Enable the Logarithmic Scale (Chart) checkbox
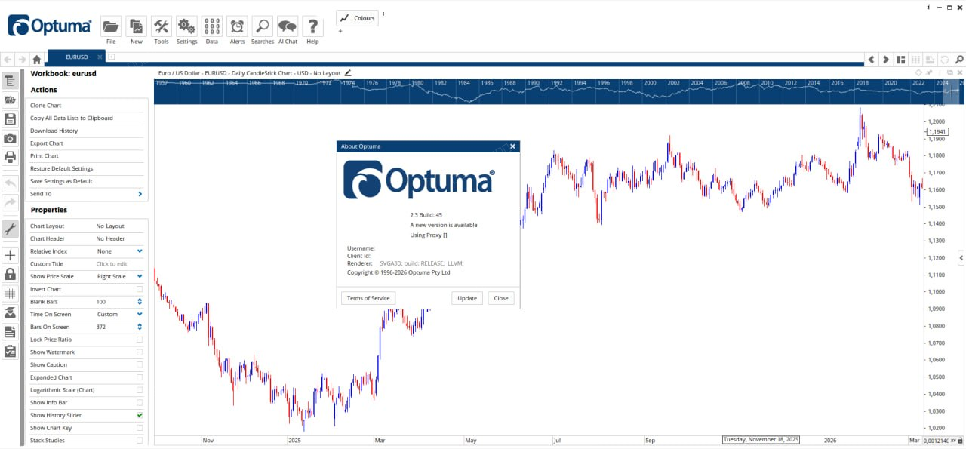 click(x=140, y=390)
